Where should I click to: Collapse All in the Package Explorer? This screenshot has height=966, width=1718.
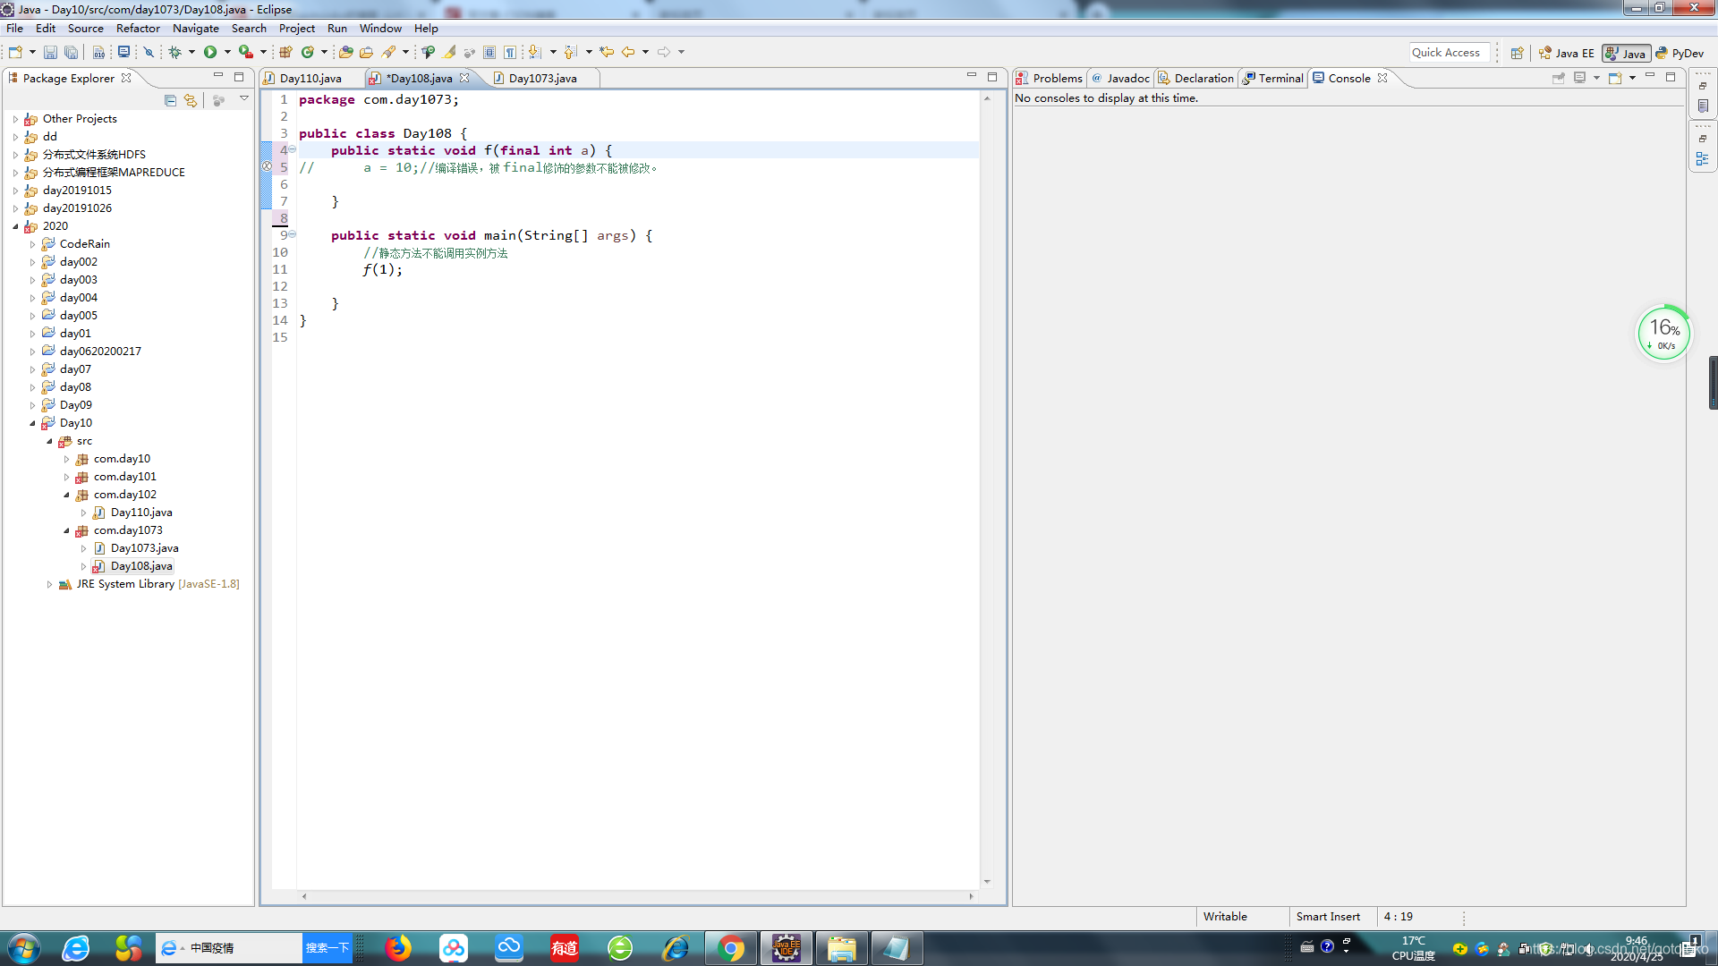tap(170, 100)
